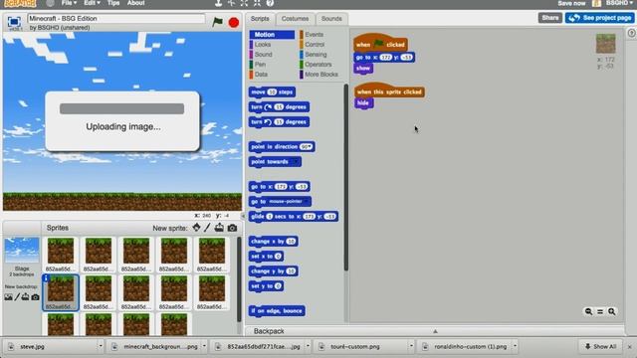Choose new sprite from library
Screen dimensions: 637x358
pyautogui.click(x=197, y=228)
